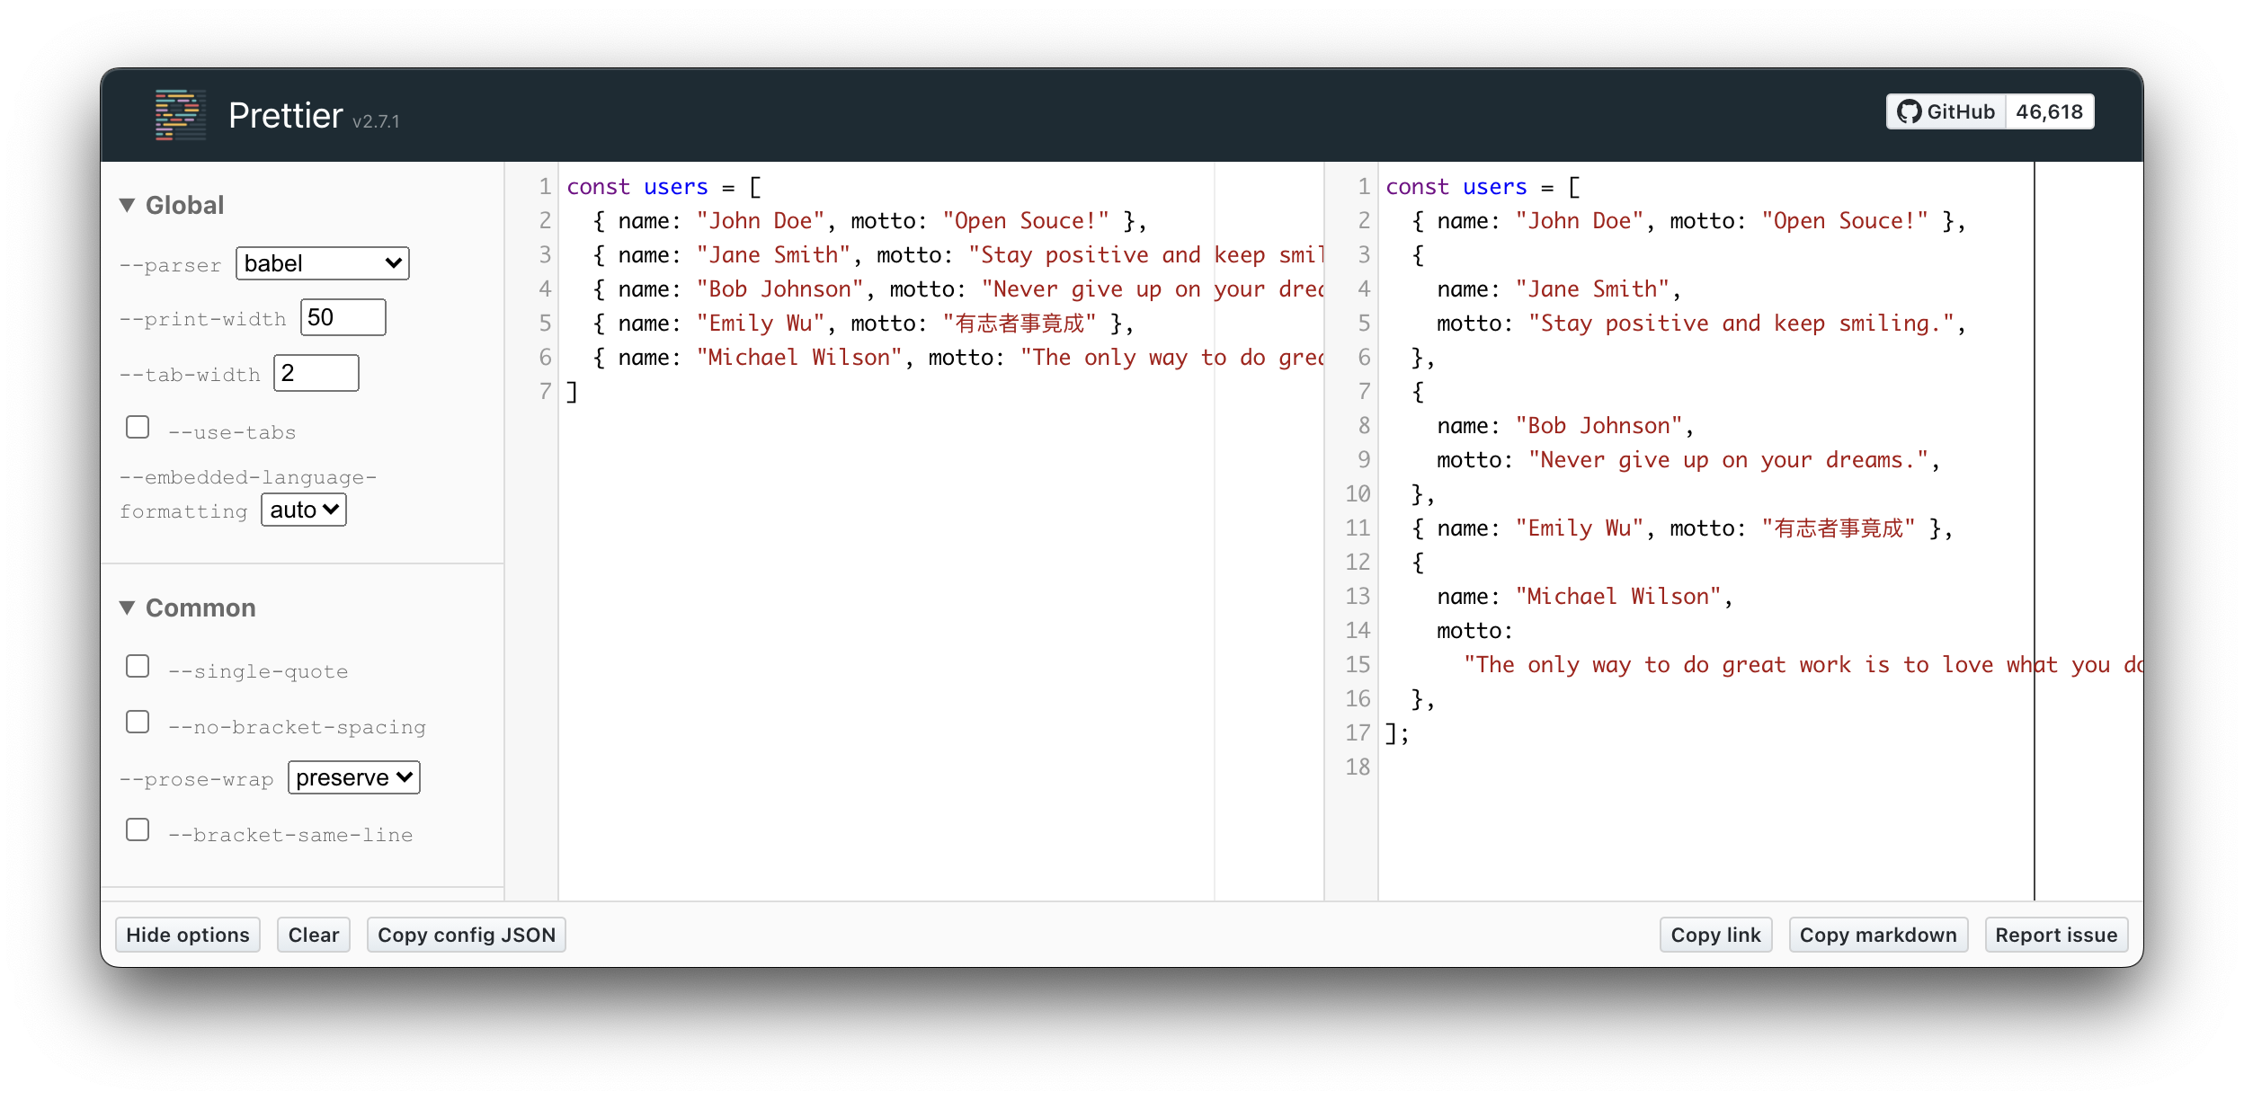The width and height of the screenshot is (2244, 1100).
Task: Click the Hide options button
Action: coord(188,935)
